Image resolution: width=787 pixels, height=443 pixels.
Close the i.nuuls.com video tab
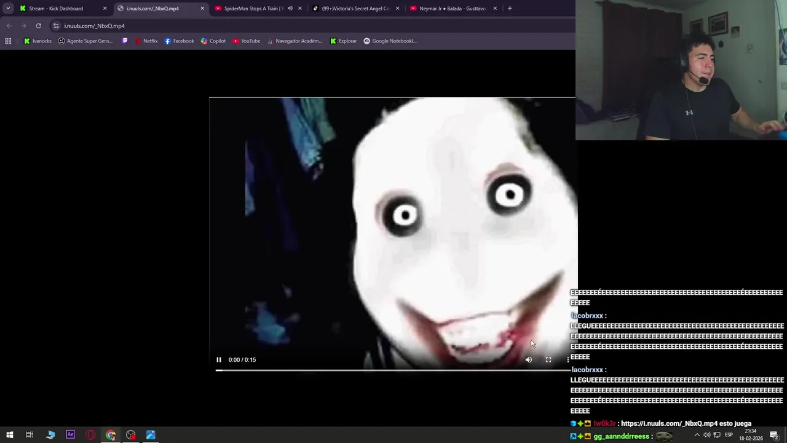[202, 9]
